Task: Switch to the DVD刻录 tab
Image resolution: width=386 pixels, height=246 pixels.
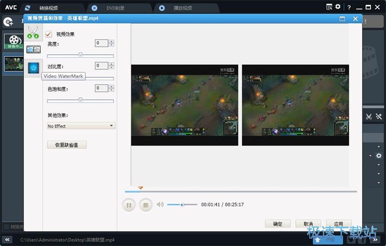Action: tap(115, 8)
